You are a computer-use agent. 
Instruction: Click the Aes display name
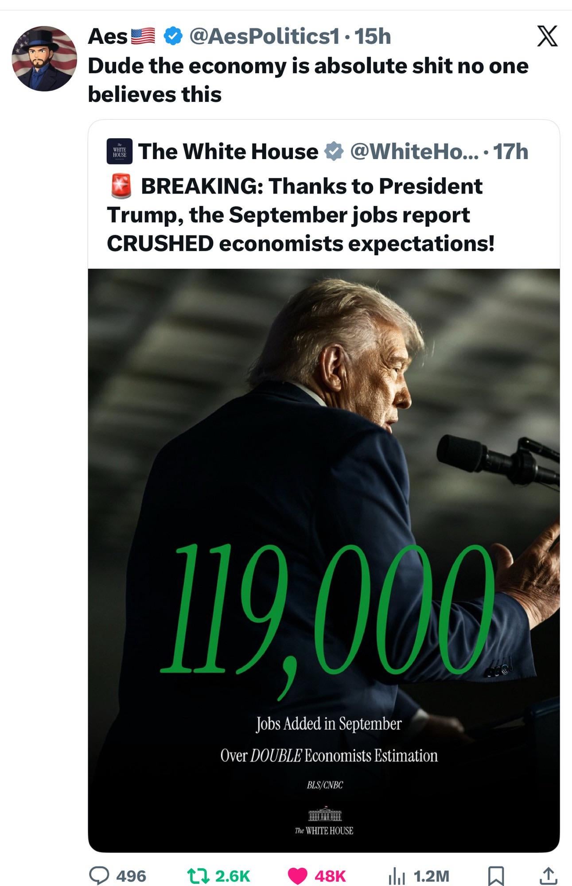tap(108, 36)
